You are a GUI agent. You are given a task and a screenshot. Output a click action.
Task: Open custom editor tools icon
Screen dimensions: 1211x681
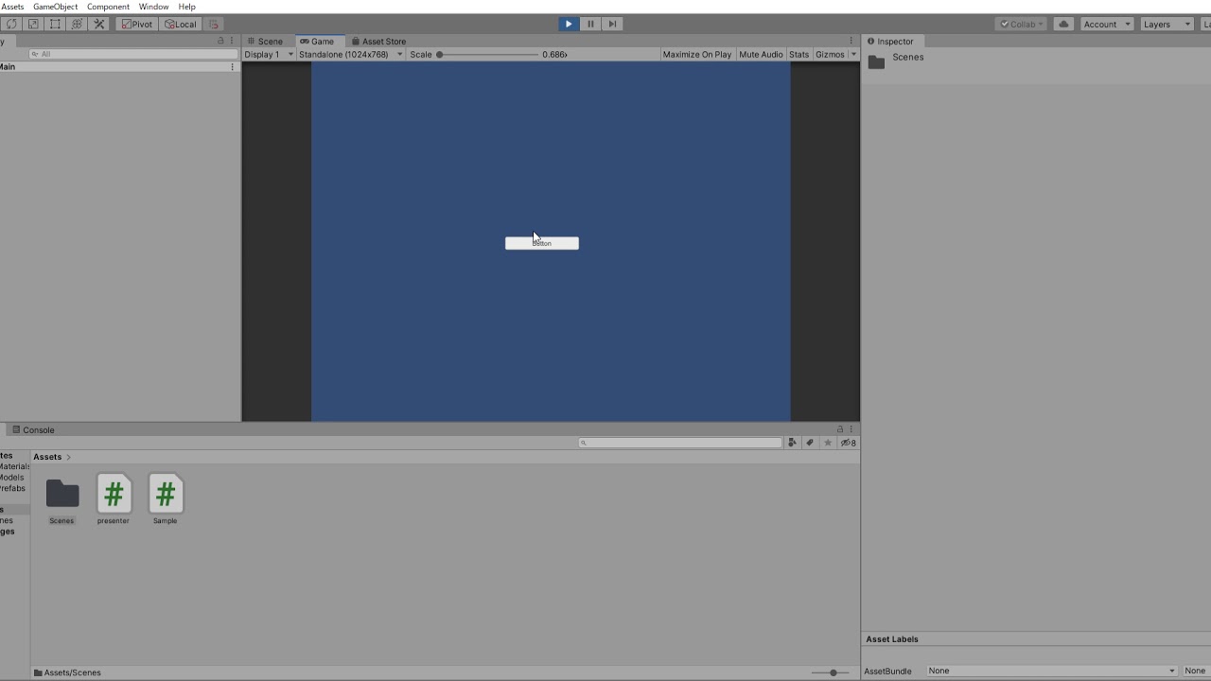[98, 24]
